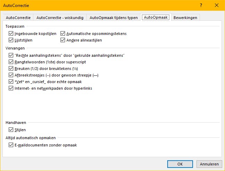
Task: Disable *Vet* en _cursief_ door echte opmaak
Action: [x=11, y=82]
